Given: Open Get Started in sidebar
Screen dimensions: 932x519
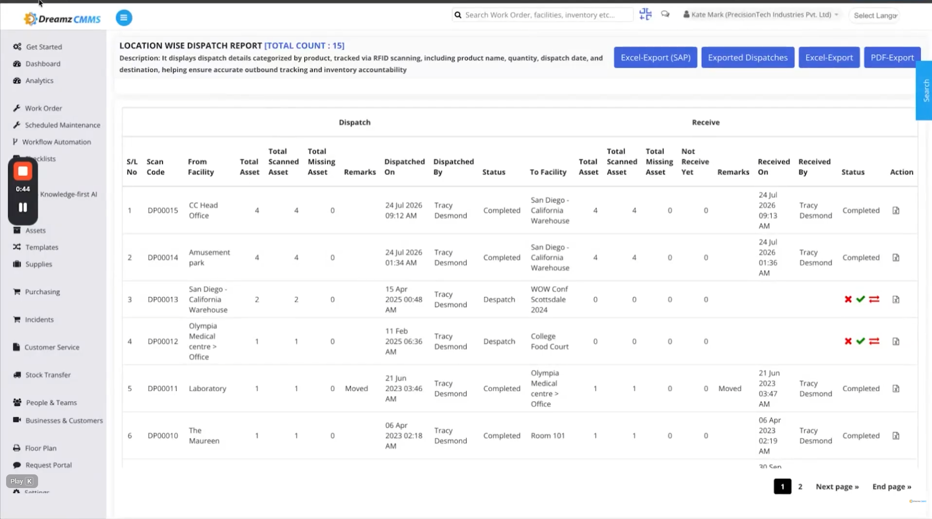Looking at the screenshot, I should (38, 47).
